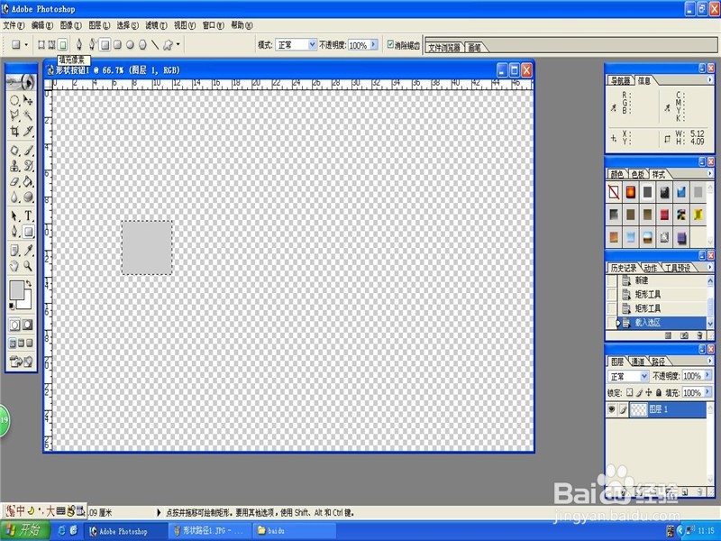Open the History panel flyout menu arrow
Screen dimensions: 721x541
pos(709,267)
